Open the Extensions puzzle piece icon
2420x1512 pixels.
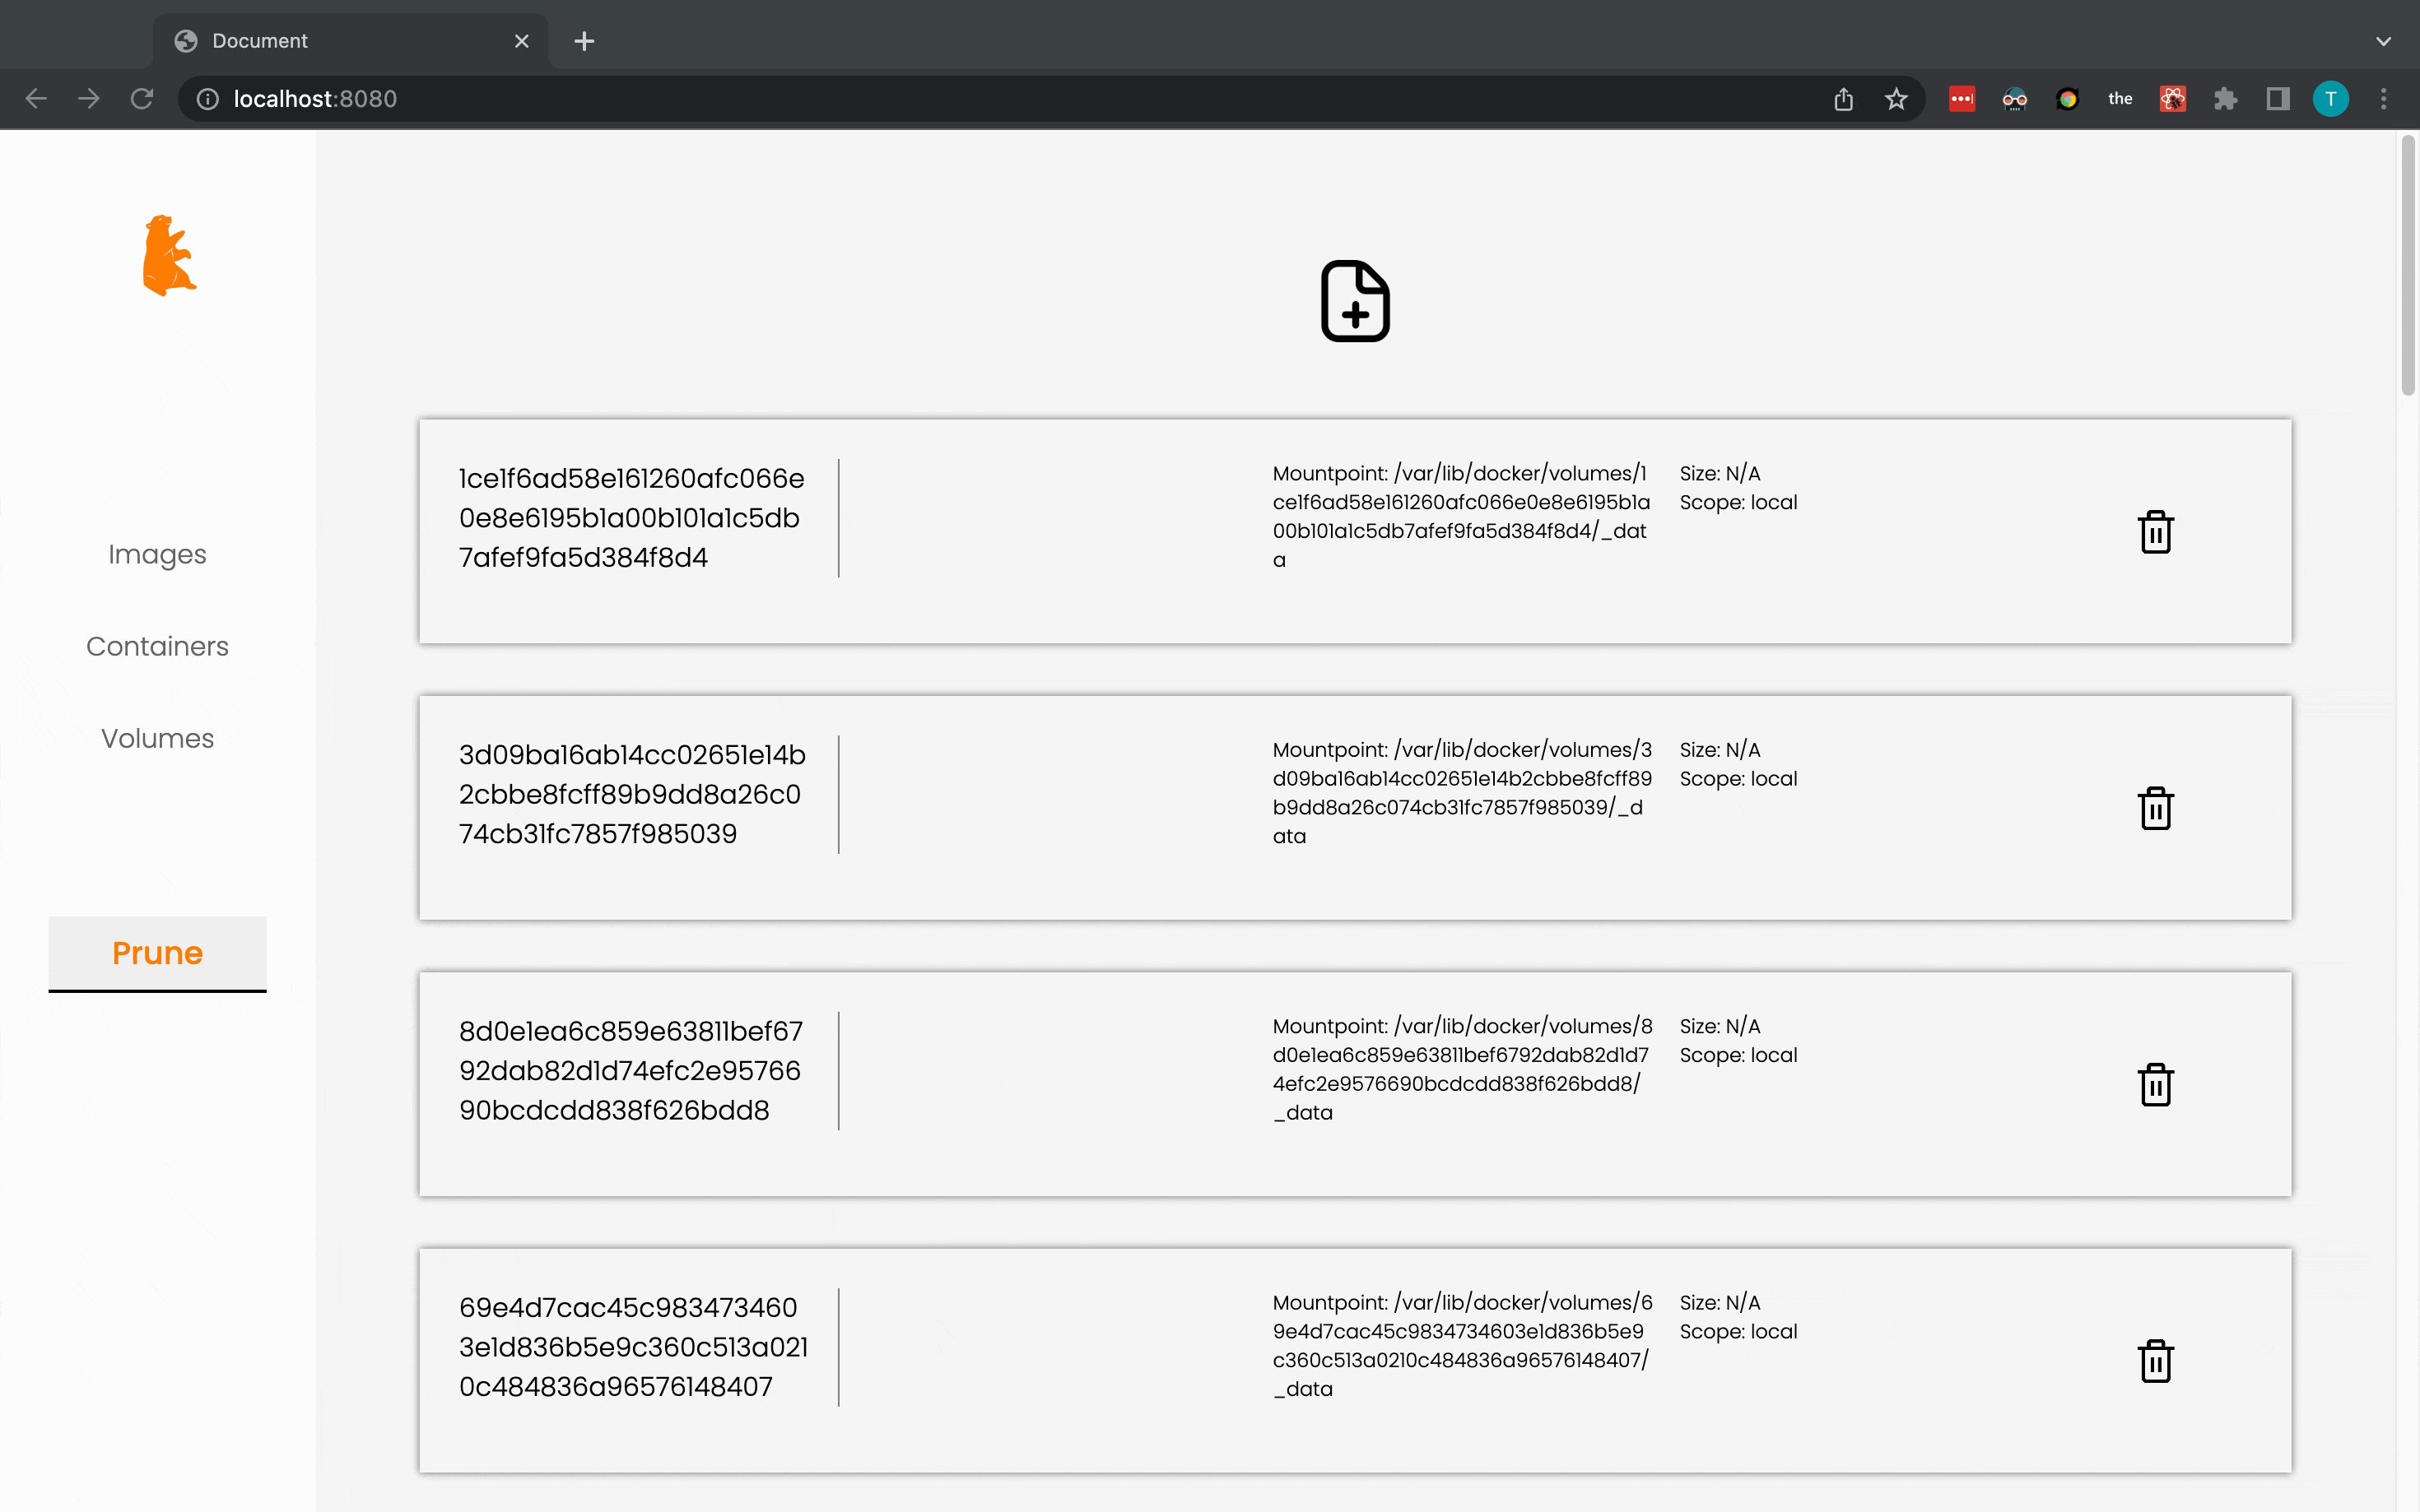click(x=2225, y=99)
